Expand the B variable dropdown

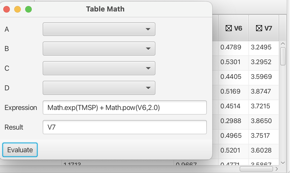99,49
